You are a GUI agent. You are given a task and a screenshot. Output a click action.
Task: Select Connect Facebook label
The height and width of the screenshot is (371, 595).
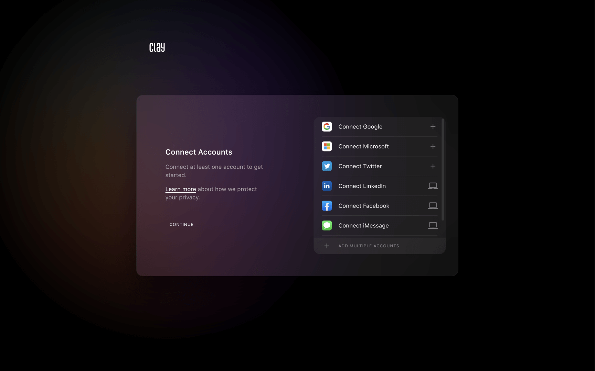click(x=364, y=206)
